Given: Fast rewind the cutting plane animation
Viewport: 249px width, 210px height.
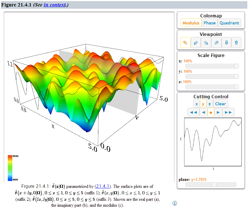Looking at the screenshot, I should [x=193, y=112].
